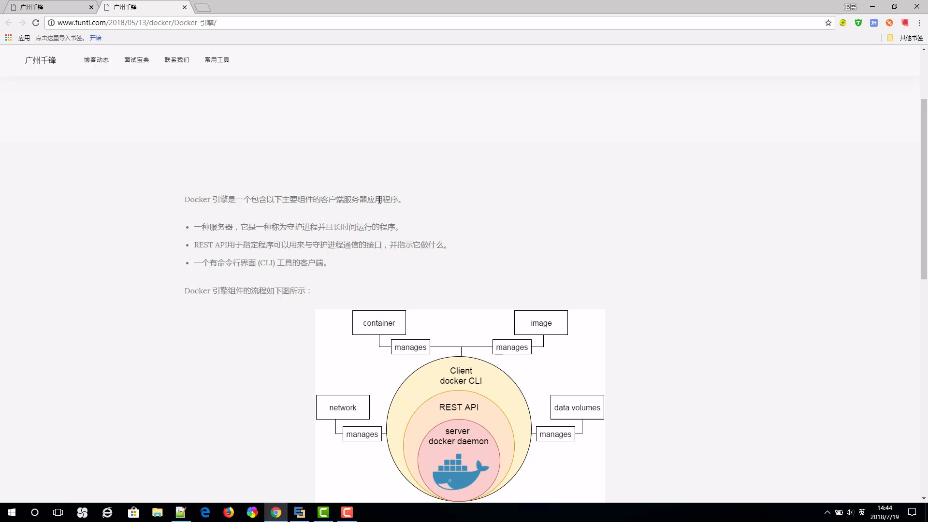Launch Firefox from the taskbar
The width and height of the screenshot is (928, 522).
229,512
